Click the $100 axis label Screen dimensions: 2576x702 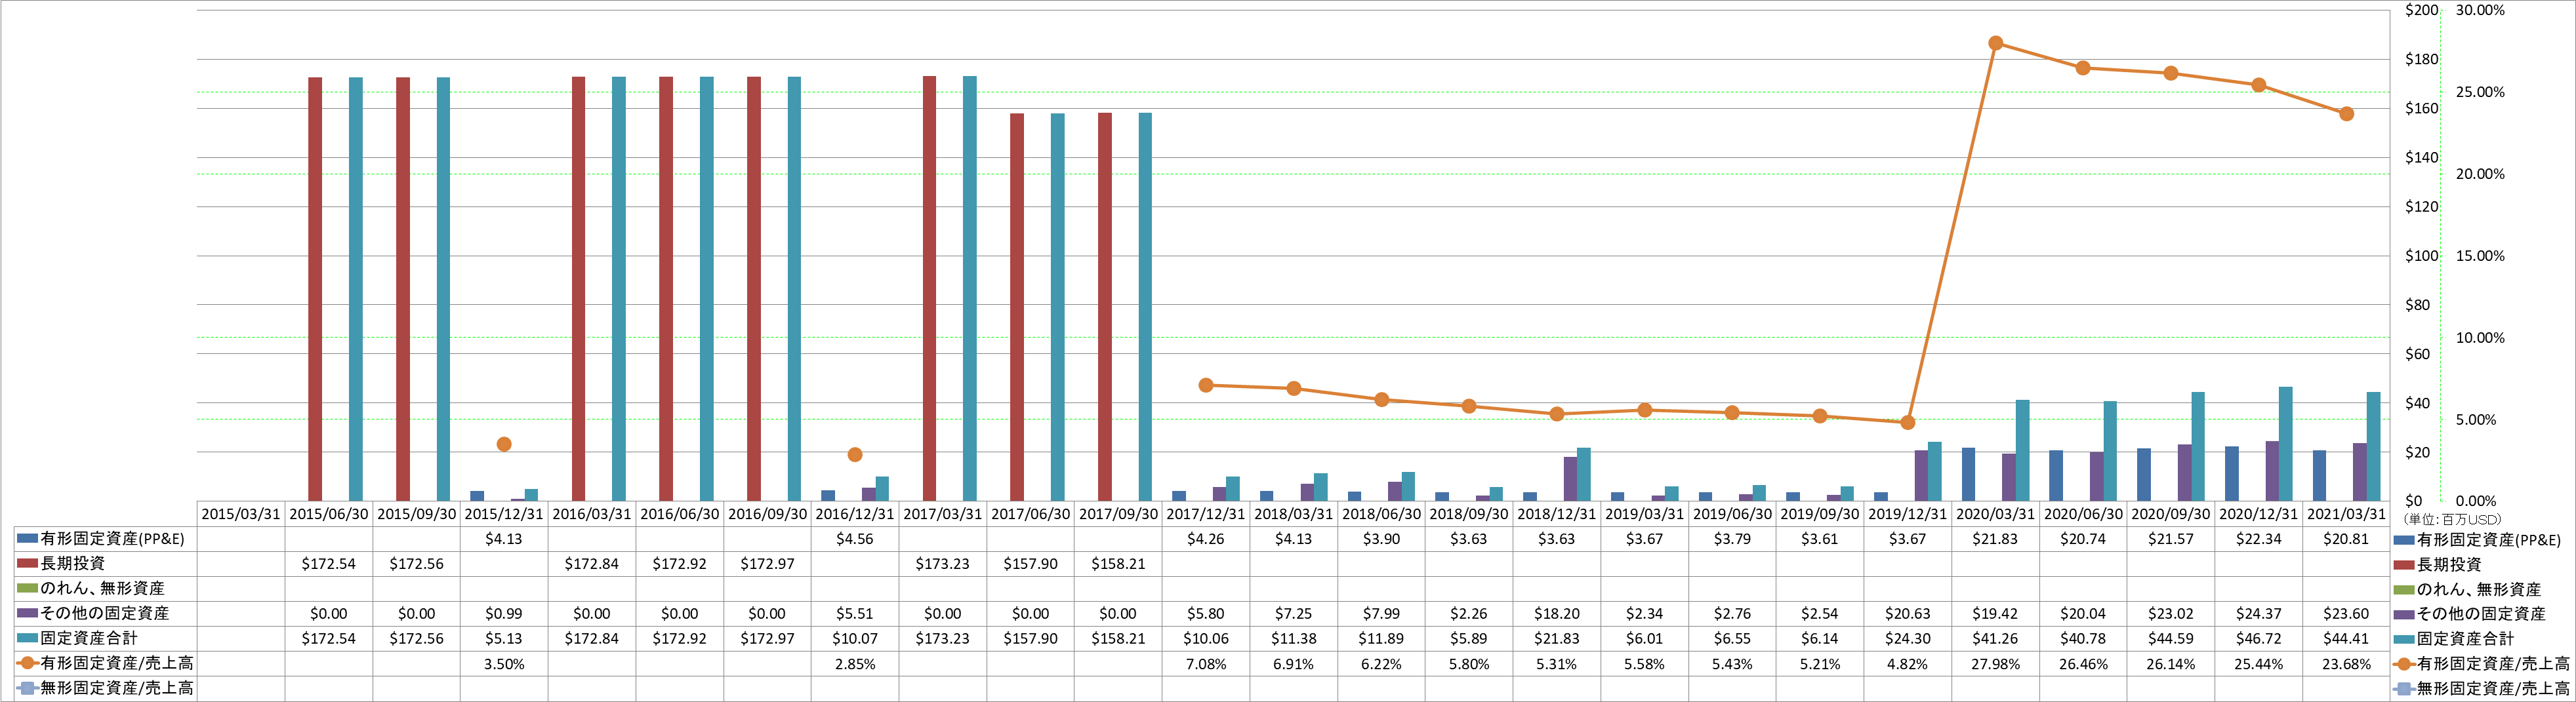pos(2421,256)
